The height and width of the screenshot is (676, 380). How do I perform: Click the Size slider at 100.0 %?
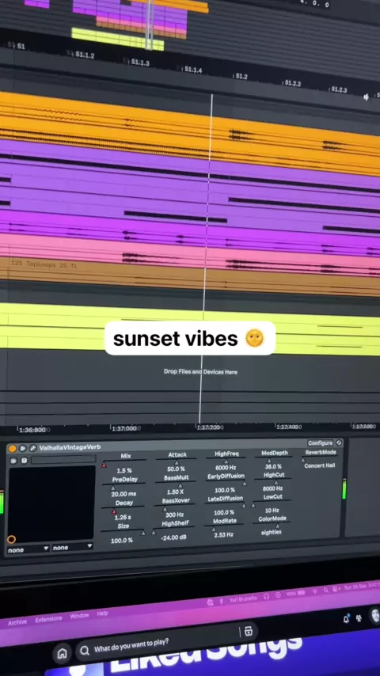point(123,534)
